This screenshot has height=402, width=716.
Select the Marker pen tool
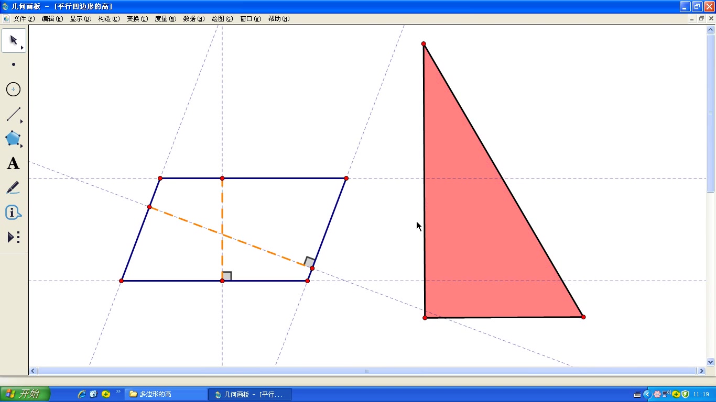click(14, 188)
